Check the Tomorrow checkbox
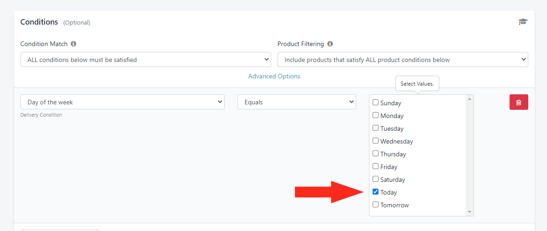547x231 pixels. (x=375, y=205)
